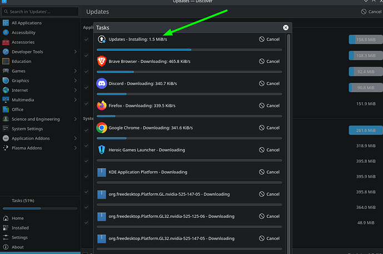Screen dimensions: 383x254
Task: Click the Application Addons icon
Action: 6,138
